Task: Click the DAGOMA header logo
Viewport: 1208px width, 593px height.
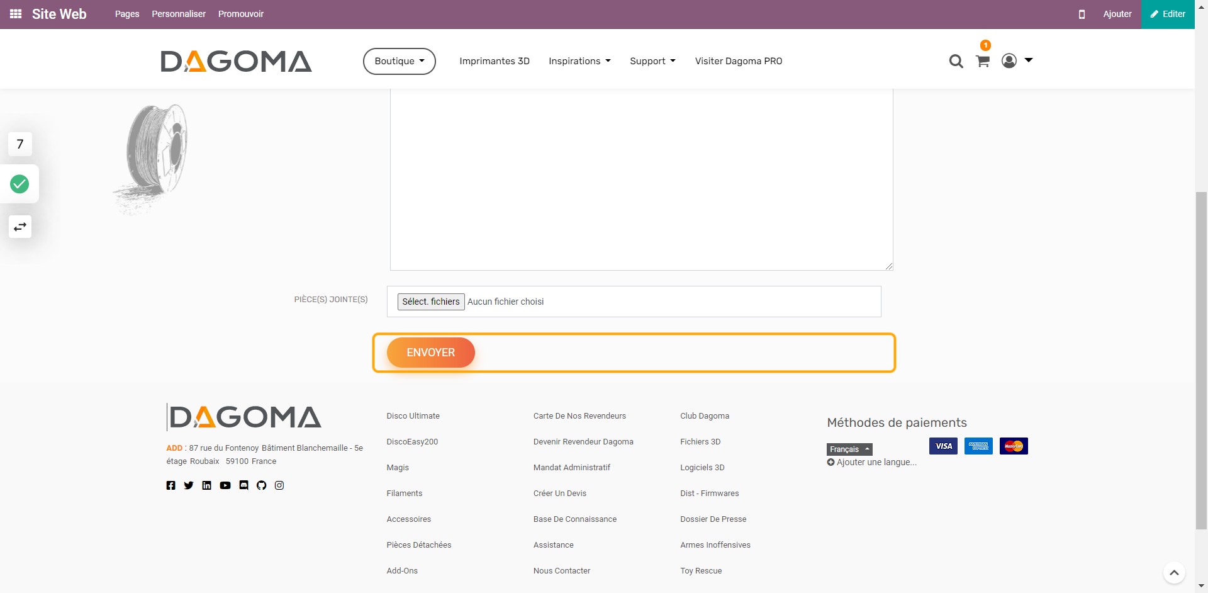Action: pyautogui.click(x=237, y=61)
